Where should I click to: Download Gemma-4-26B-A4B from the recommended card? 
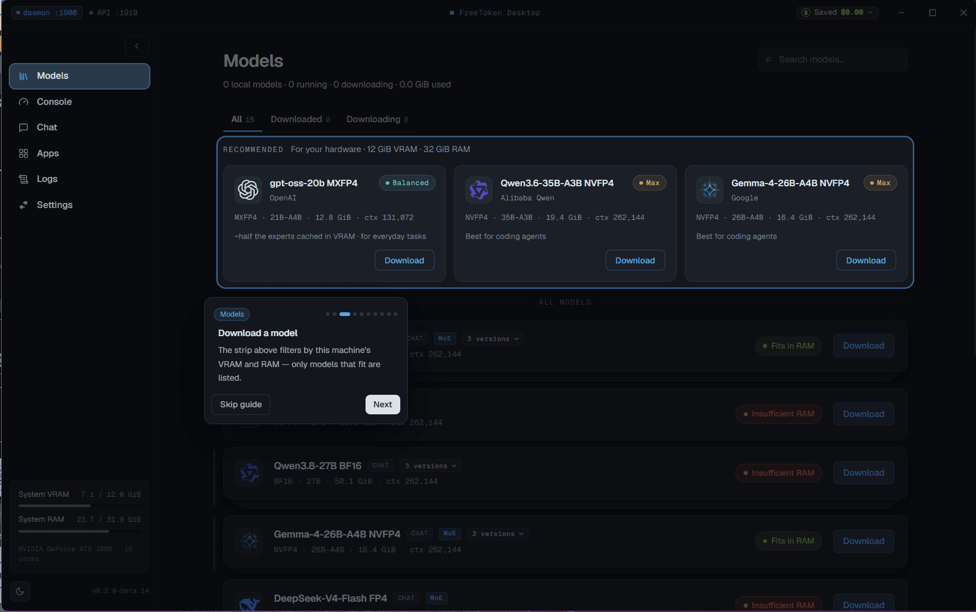click(x=866, y=261)
